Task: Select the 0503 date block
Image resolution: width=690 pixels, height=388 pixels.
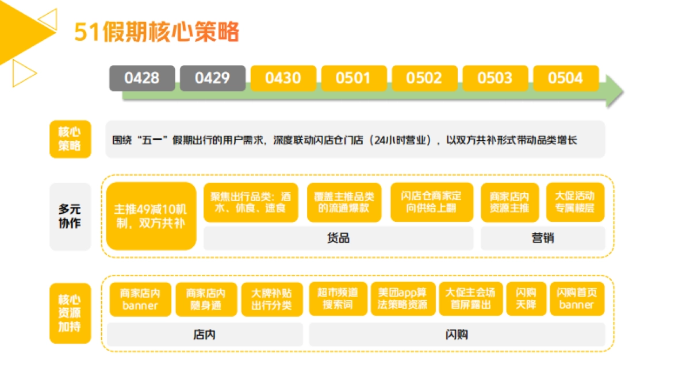Action: point(495,78)
